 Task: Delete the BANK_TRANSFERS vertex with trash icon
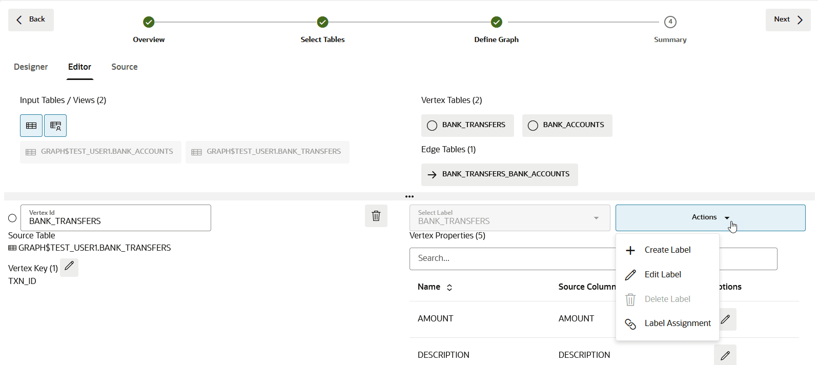(376, 216)
